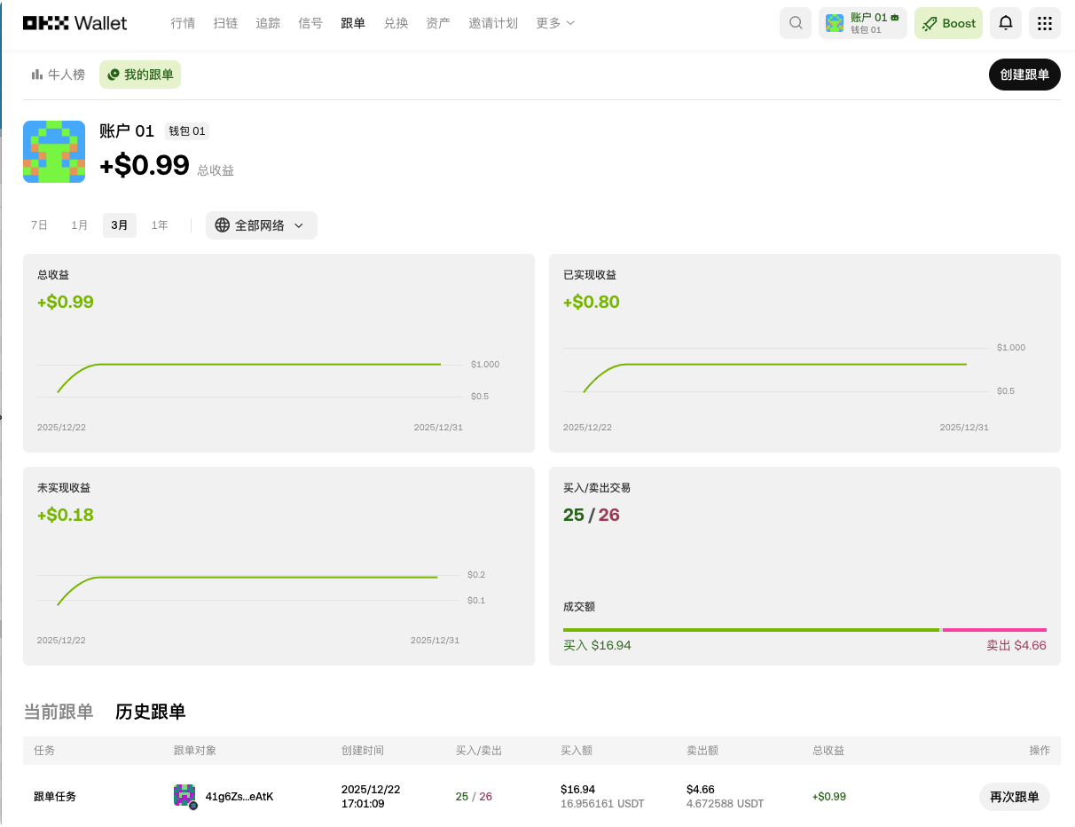Expand the 更多 menu in navigation
Image resolution: width=1075 pixels, height=827 pixels.
point(555,23)
